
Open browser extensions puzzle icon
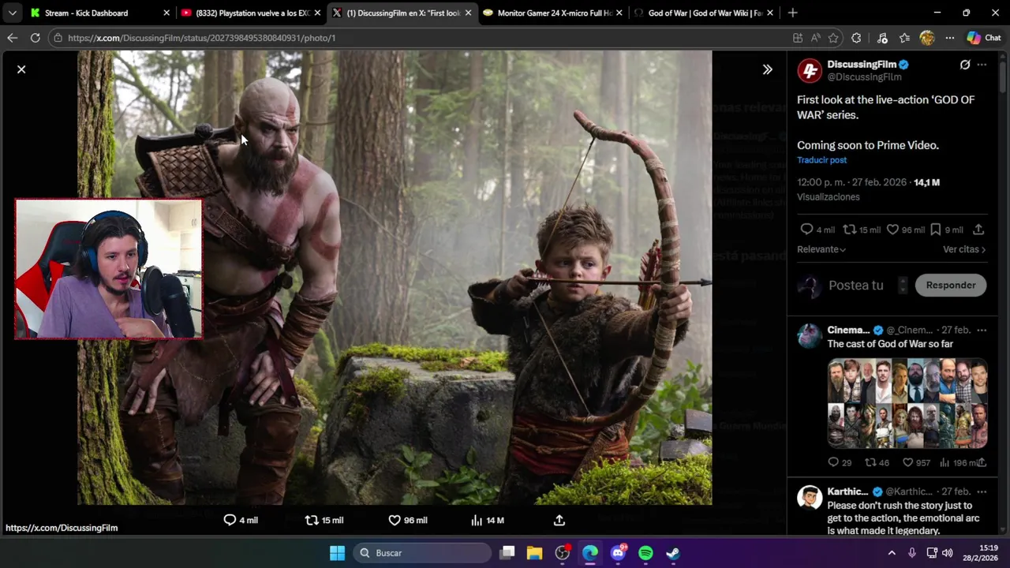tap(856, 38)
